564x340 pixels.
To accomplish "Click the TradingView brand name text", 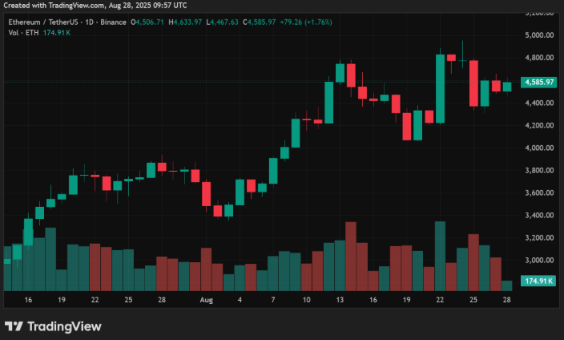I will click(x=64, y=326).
